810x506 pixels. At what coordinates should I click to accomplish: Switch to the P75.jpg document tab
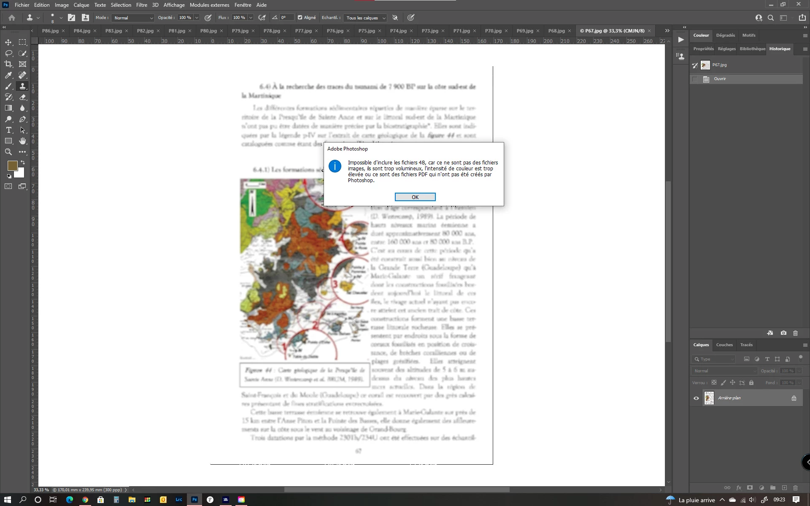pos(366,31)
